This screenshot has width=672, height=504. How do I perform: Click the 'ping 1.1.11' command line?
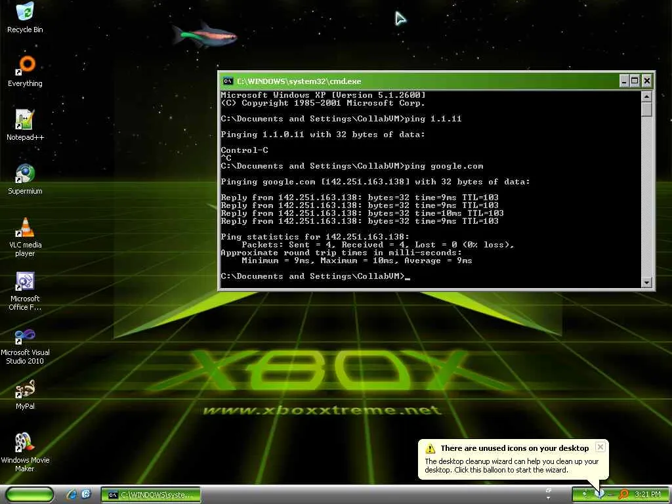341,119
